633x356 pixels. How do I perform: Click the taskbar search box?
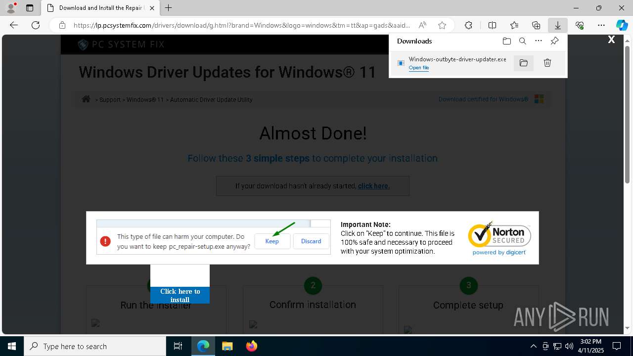tap(95, 346)
